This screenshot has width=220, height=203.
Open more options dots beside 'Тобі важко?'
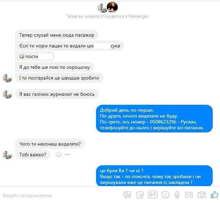point(67,155)
